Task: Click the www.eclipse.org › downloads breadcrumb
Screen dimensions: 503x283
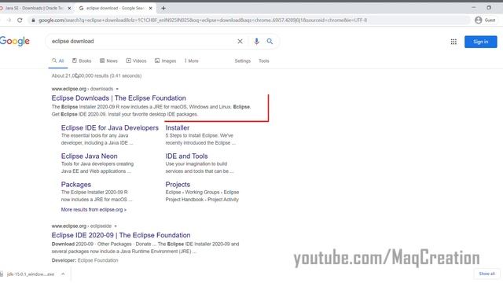Action: (83, 89)
